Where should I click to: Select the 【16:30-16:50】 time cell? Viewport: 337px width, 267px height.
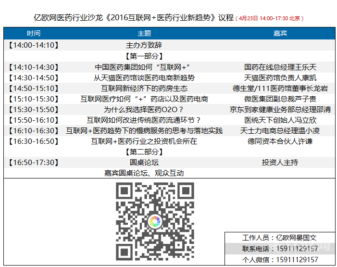(34, 141)
